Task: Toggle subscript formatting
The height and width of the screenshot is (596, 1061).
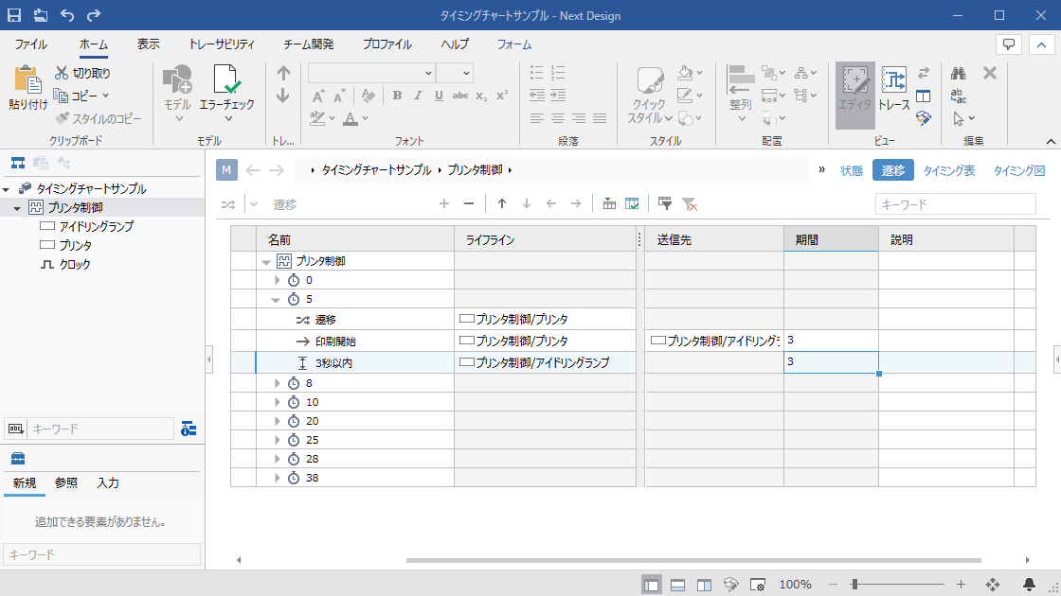Action: [x=481, y=96]
